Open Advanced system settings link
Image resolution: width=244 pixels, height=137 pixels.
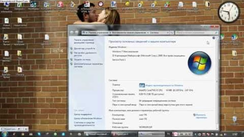[88, 65]
